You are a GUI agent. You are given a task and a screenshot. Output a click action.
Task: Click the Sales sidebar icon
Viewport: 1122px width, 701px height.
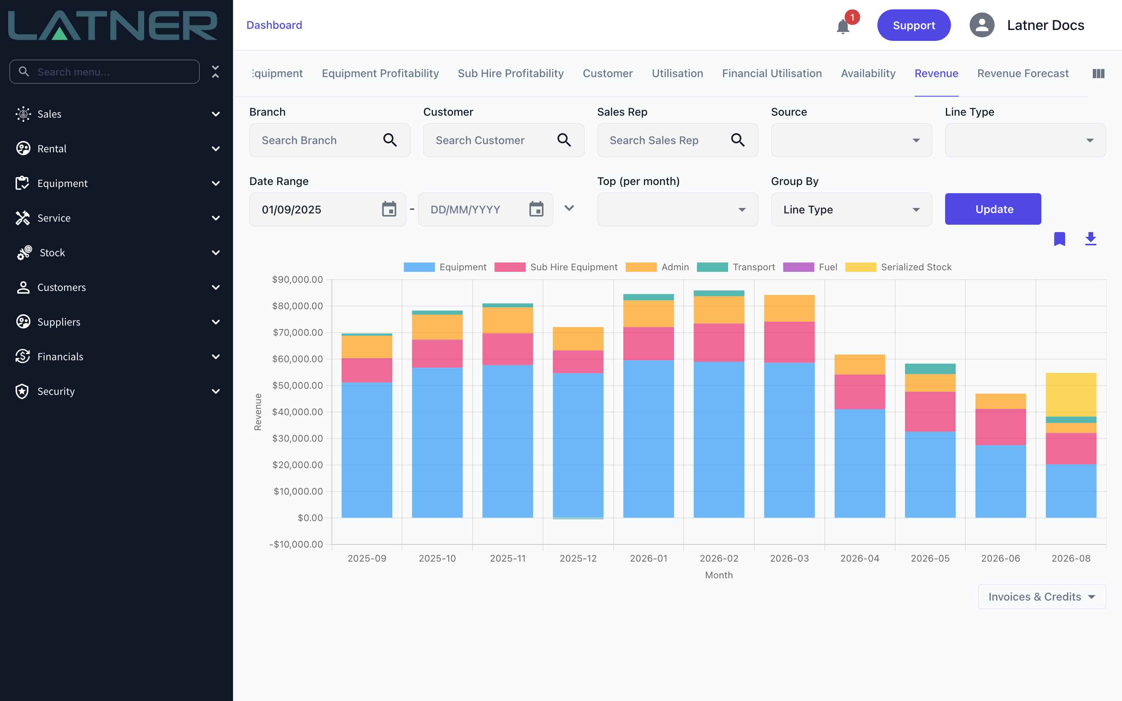coord(23,114)
